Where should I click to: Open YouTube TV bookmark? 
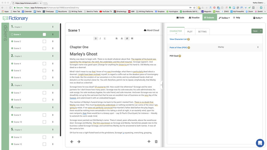[x=106, y=11]
